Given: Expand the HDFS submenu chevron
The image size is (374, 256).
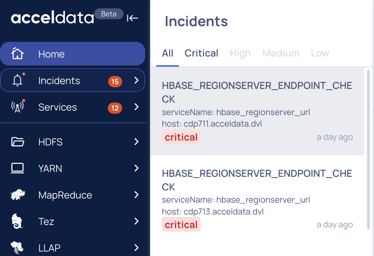Looking at the screenshot, I should tap(136, 142).
